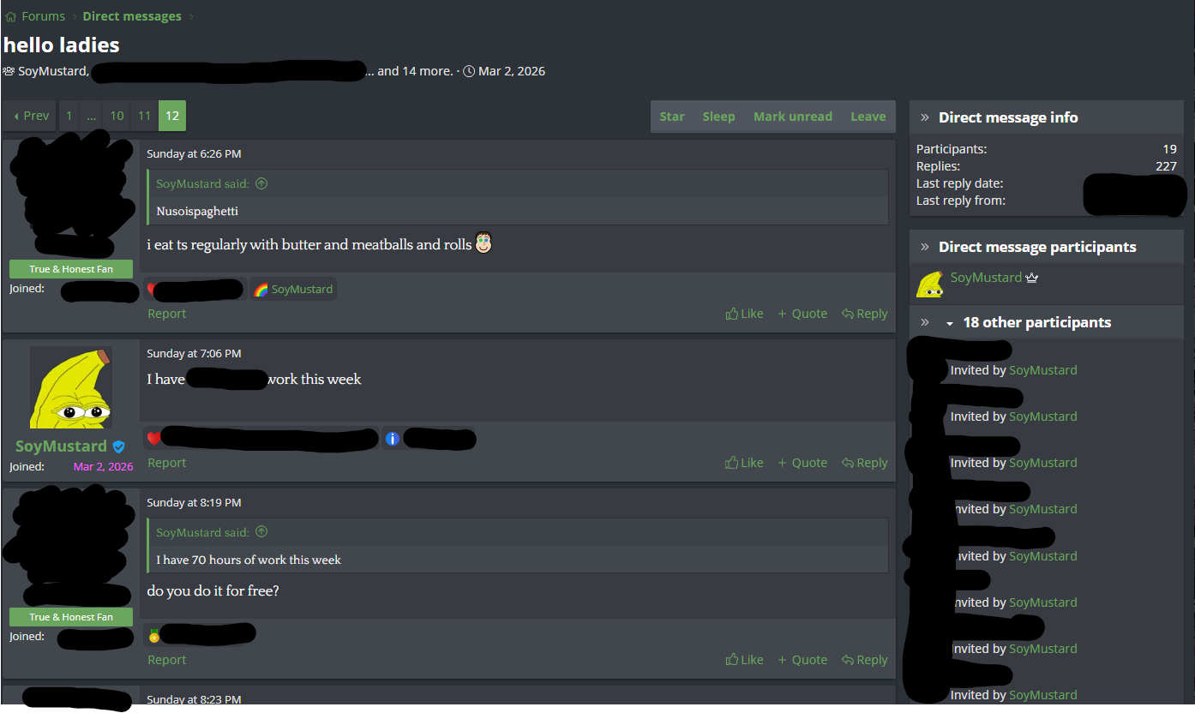Open SoyMustard's banana avatar in post
Image resolution: width=1195 pixels, height=713 pixels.
pos(71,387)
